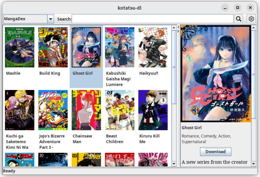
Task: Click the large Ghost Girl cover preview
Action: coord(216,74)
